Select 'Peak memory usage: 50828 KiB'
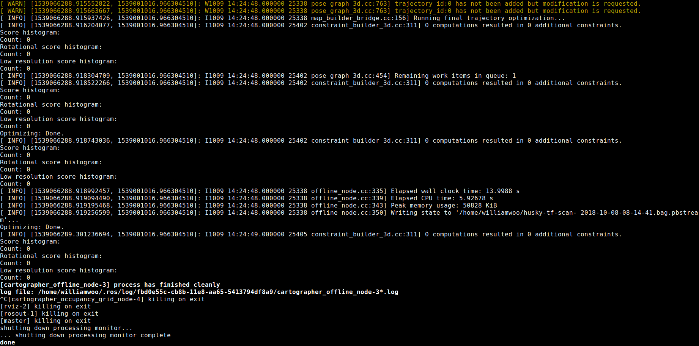Image resolution: width=699 pixels, height=346 pixels. pos(444,206)
